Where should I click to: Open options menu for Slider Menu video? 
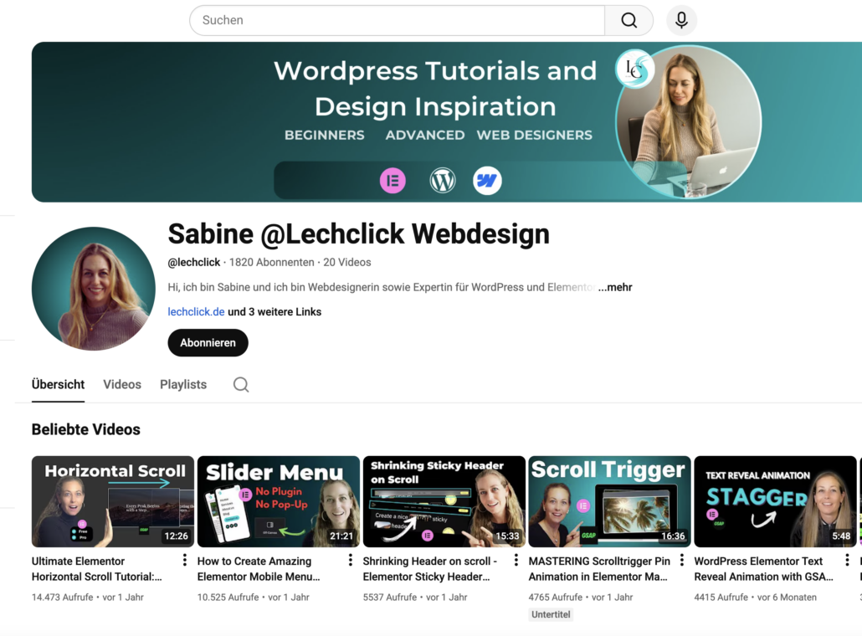point(351,561)
